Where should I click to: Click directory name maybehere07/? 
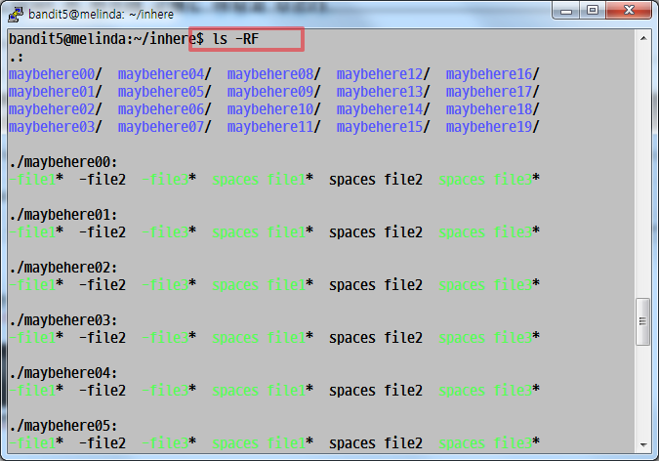coord(165,127)
